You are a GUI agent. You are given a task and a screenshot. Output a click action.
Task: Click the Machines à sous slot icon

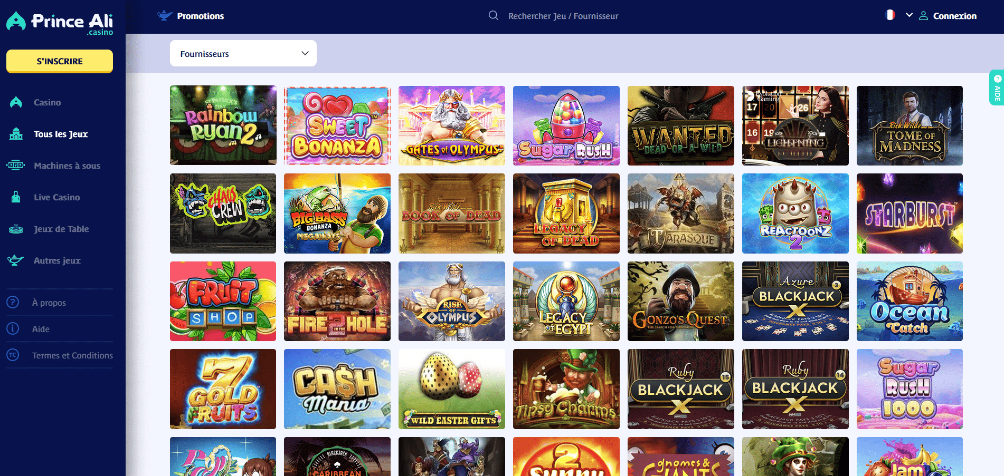(16, 166)
